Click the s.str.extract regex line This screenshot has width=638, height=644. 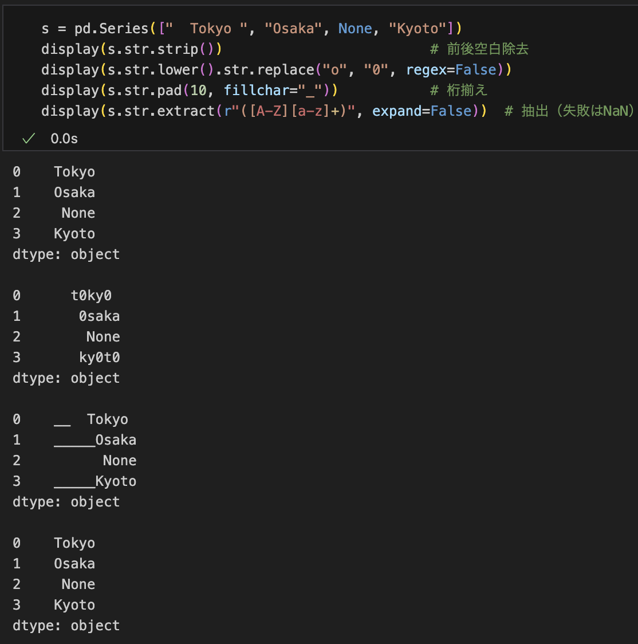[x=264, y=111]
